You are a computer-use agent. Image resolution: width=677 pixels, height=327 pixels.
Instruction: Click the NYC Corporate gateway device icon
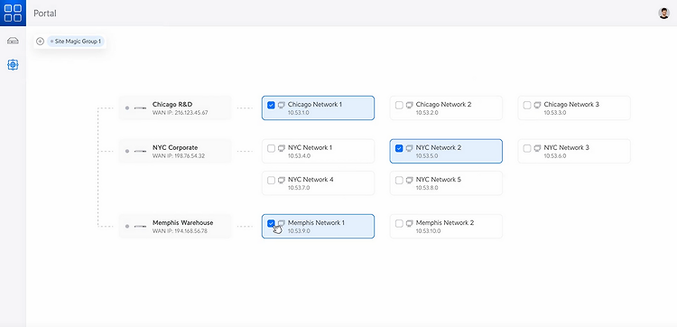pos(140,151)
